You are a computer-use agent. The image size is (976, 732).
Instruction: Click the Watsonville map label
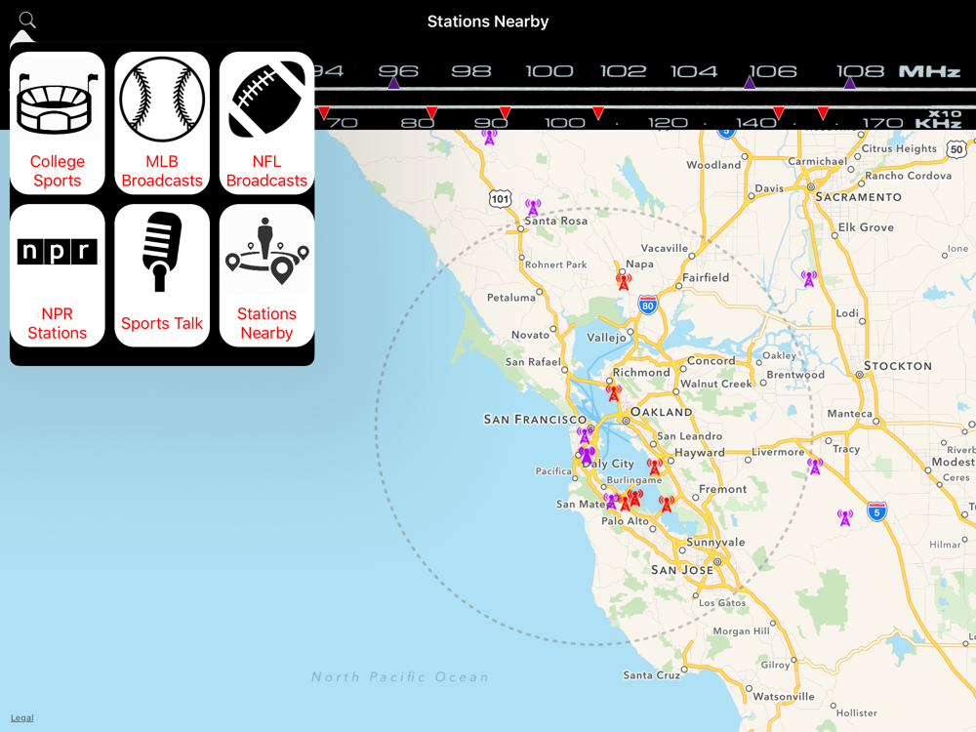[784, 697]
